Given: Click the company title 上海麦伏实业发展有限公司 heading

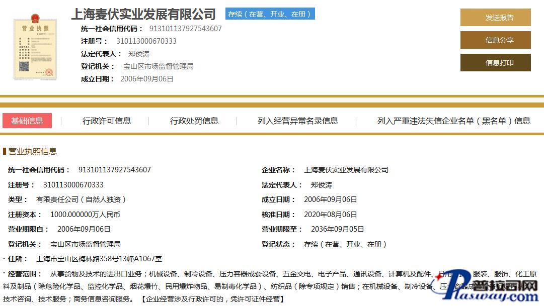Looking at the screenshot, I should tap(143, 14).
